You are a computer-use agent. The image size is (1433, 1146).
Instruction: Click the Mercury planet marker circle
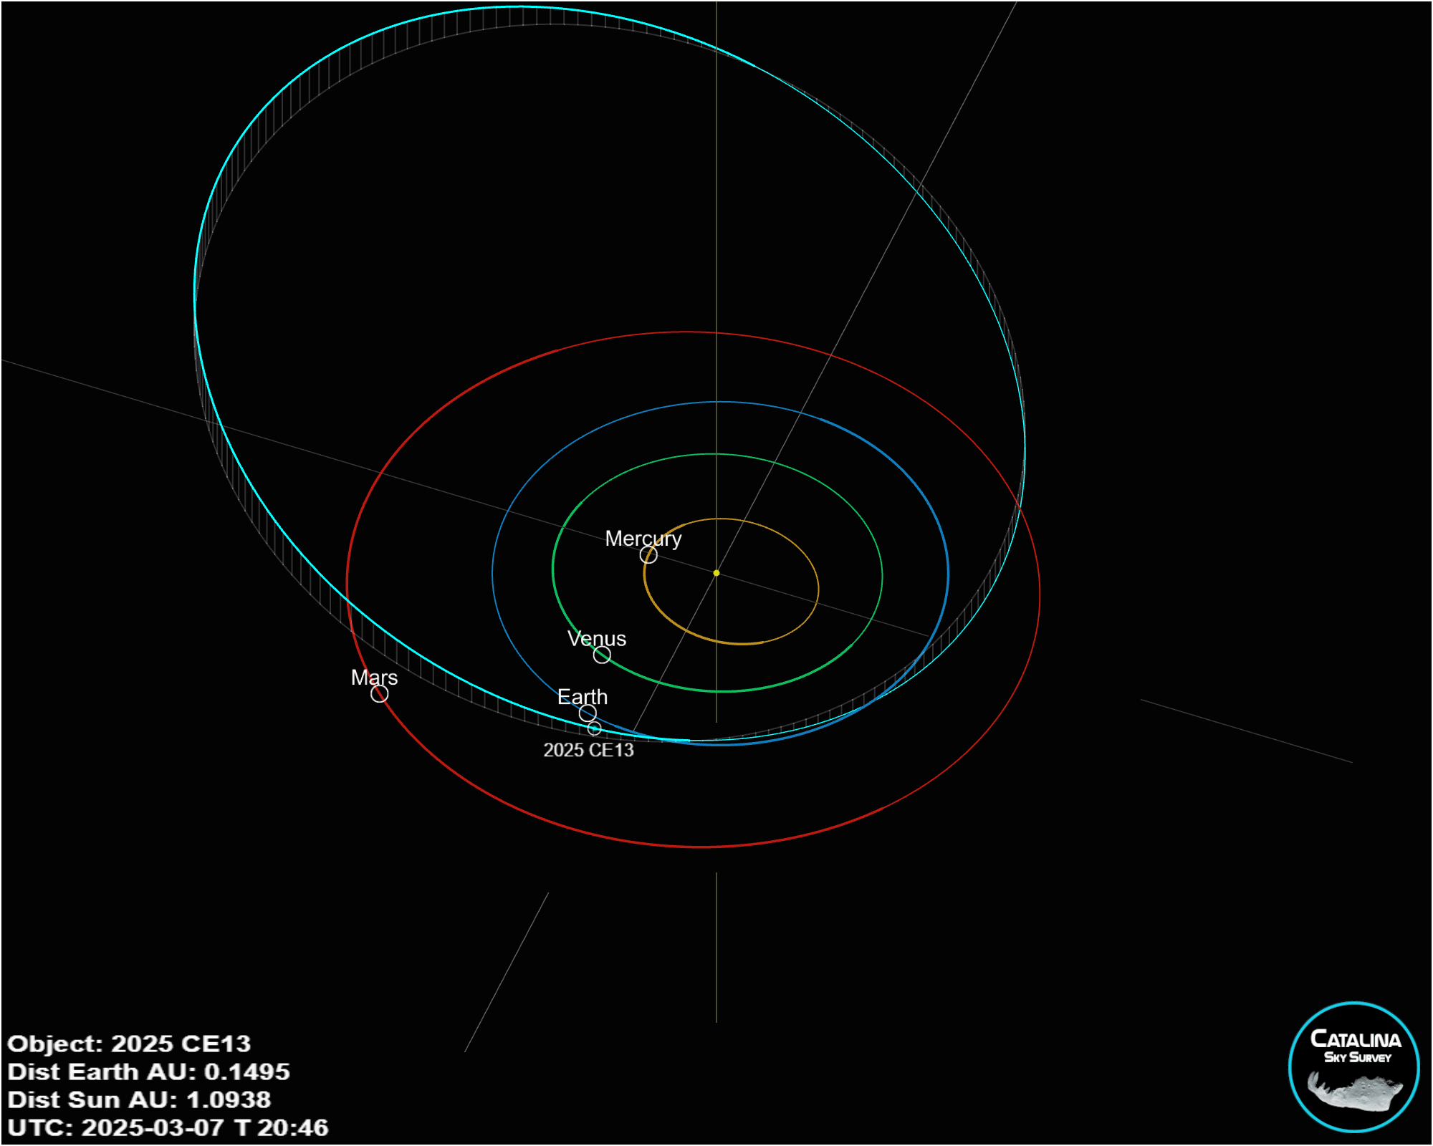coord(648,554)
